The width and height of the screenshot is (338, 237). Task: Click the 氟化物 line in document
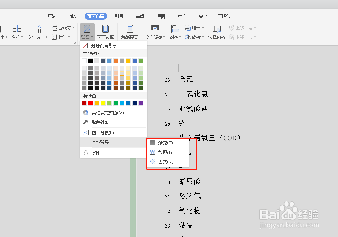click(190, 210)
